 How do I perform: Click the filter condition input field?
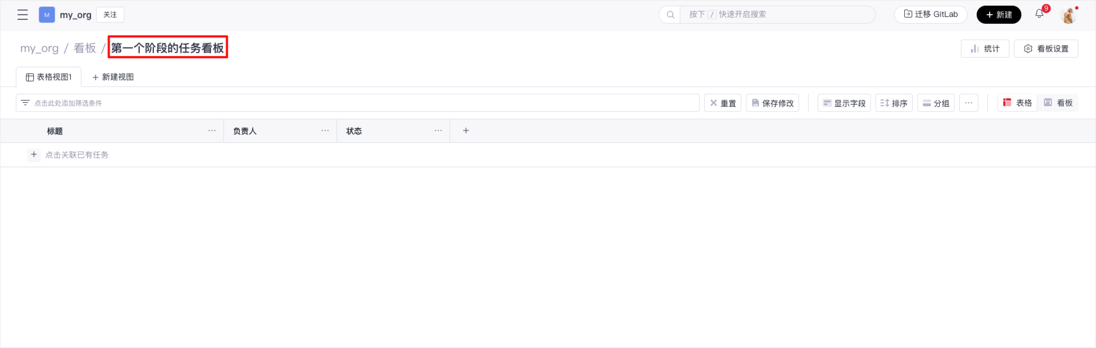(x=357, y=103)
